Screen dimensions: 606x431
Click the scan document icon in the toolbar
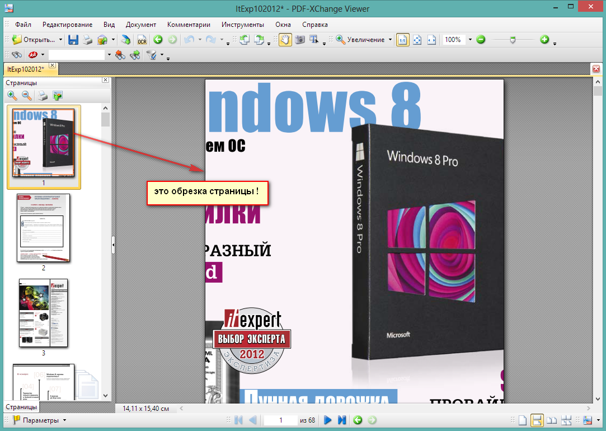tap(126, 39)
